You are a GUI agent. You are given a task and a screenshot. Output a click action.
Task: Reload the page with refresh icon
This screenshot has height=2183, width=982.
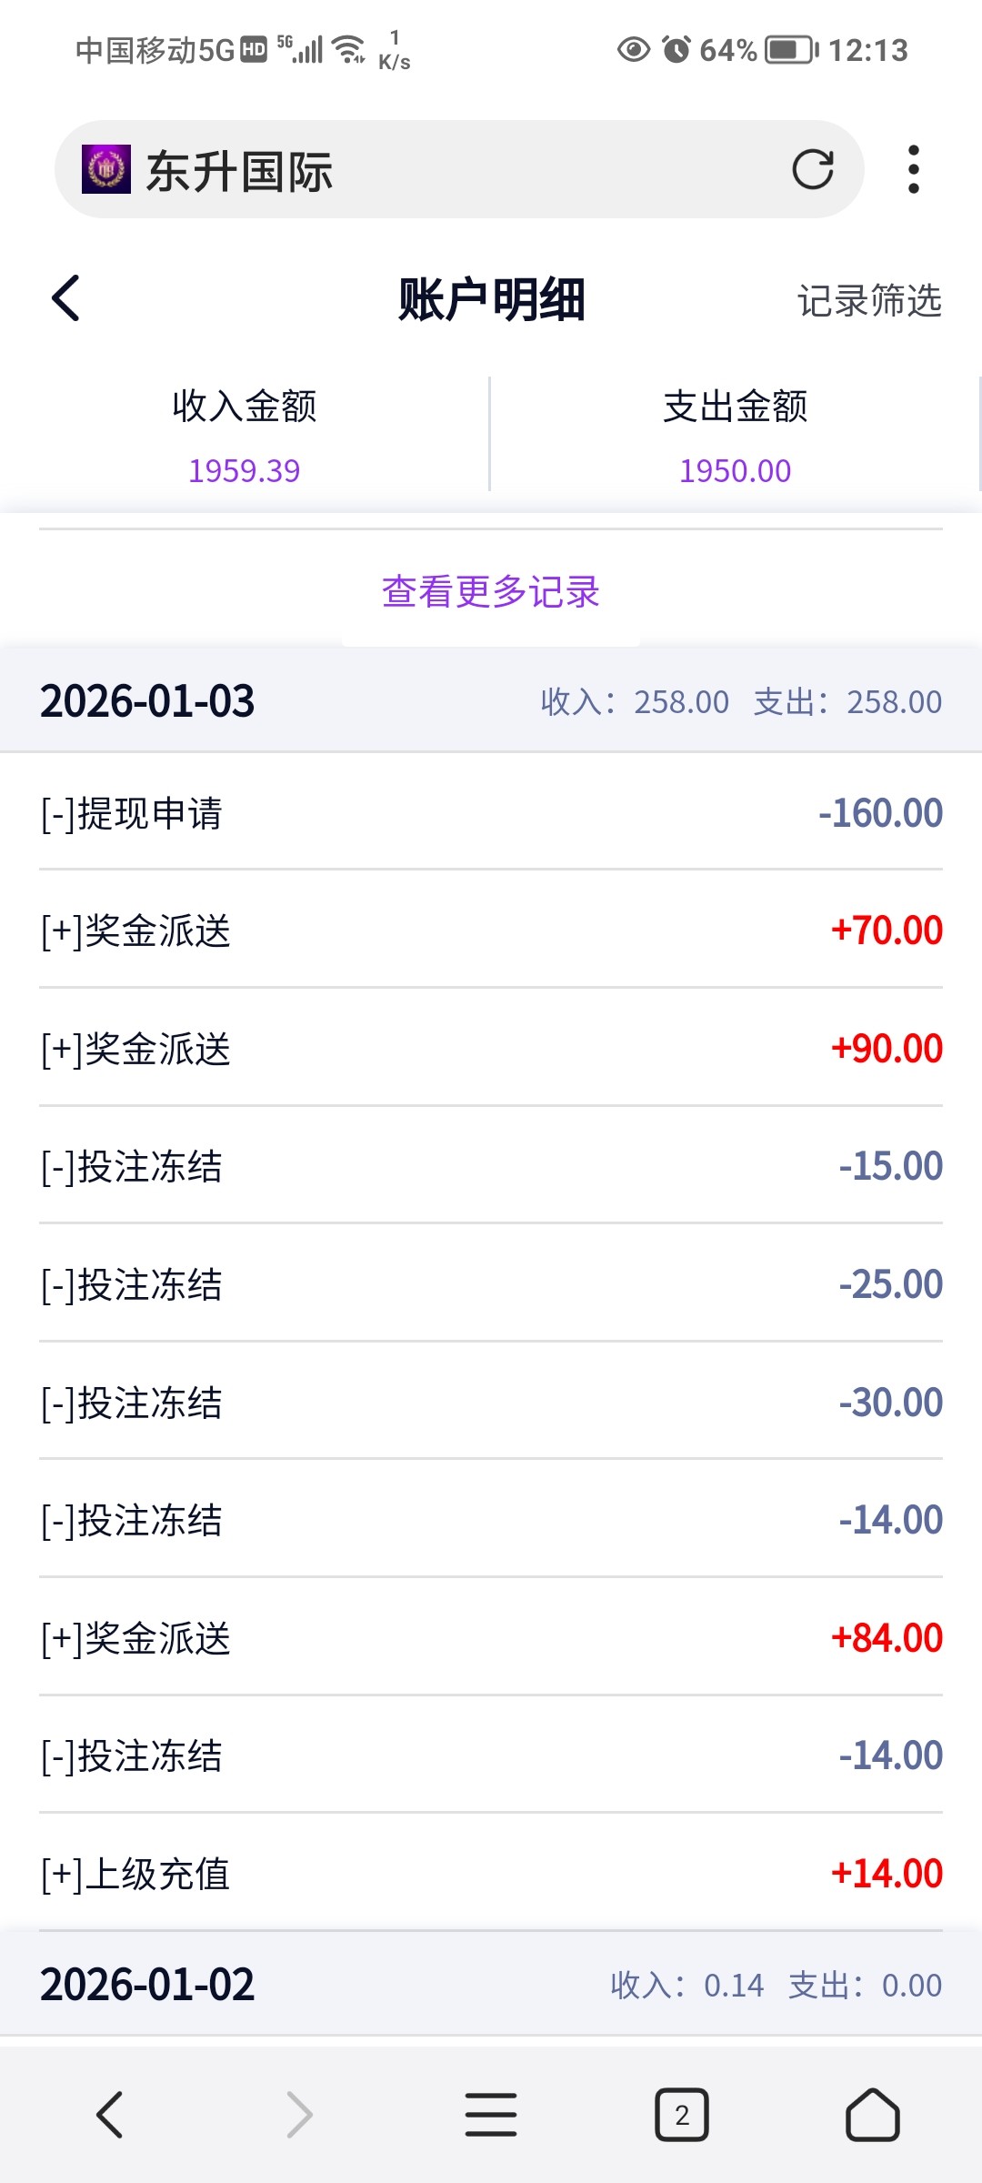[812, 169]
